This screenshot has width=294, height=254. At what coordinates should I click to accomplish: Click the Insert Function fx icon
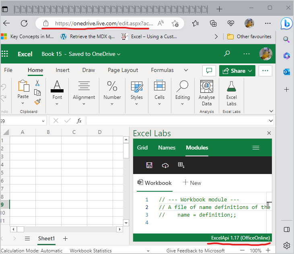[79, 121]
